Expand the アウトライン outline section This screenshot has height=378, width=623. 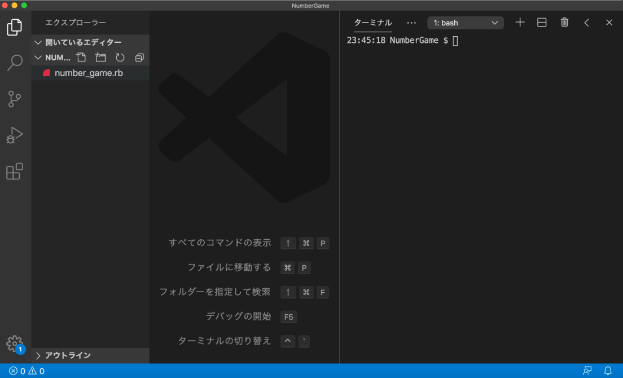tap(91, 355)
